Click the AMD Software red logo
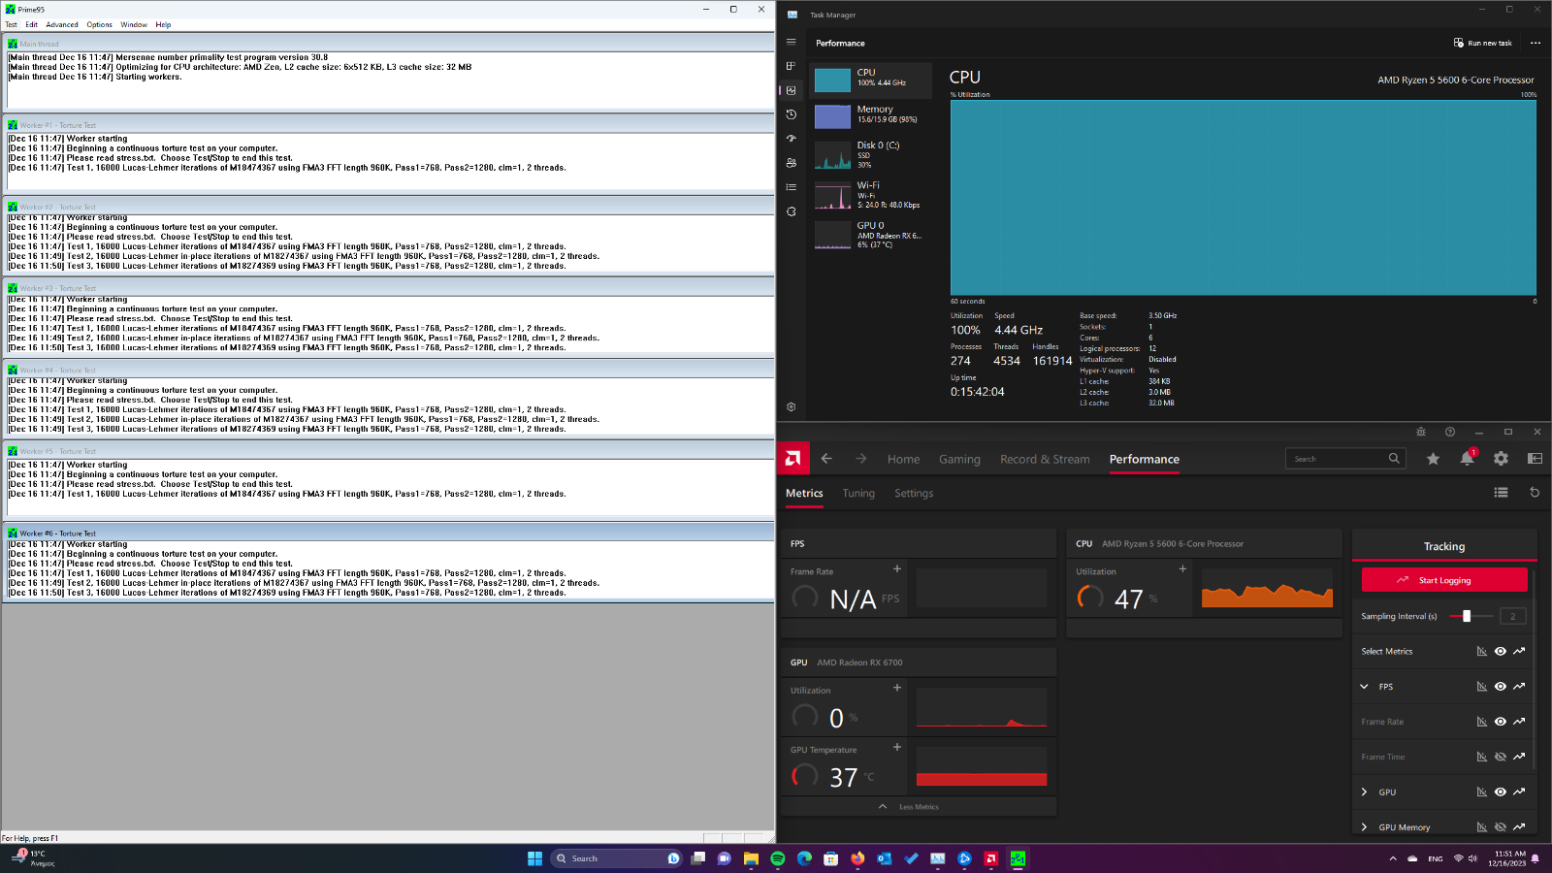The width and height of the screenshot is (1552, 873). [793, 459]
